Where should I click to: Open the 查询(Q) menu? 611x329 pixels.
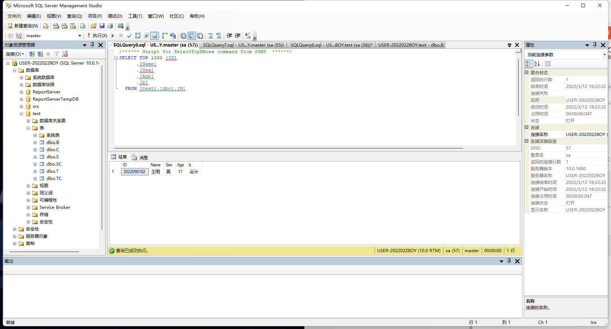coord(75,16)
